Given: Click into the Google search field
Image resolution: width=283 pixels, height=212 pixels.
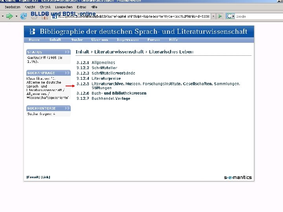Looking at the screenshot, I should 259,16.
